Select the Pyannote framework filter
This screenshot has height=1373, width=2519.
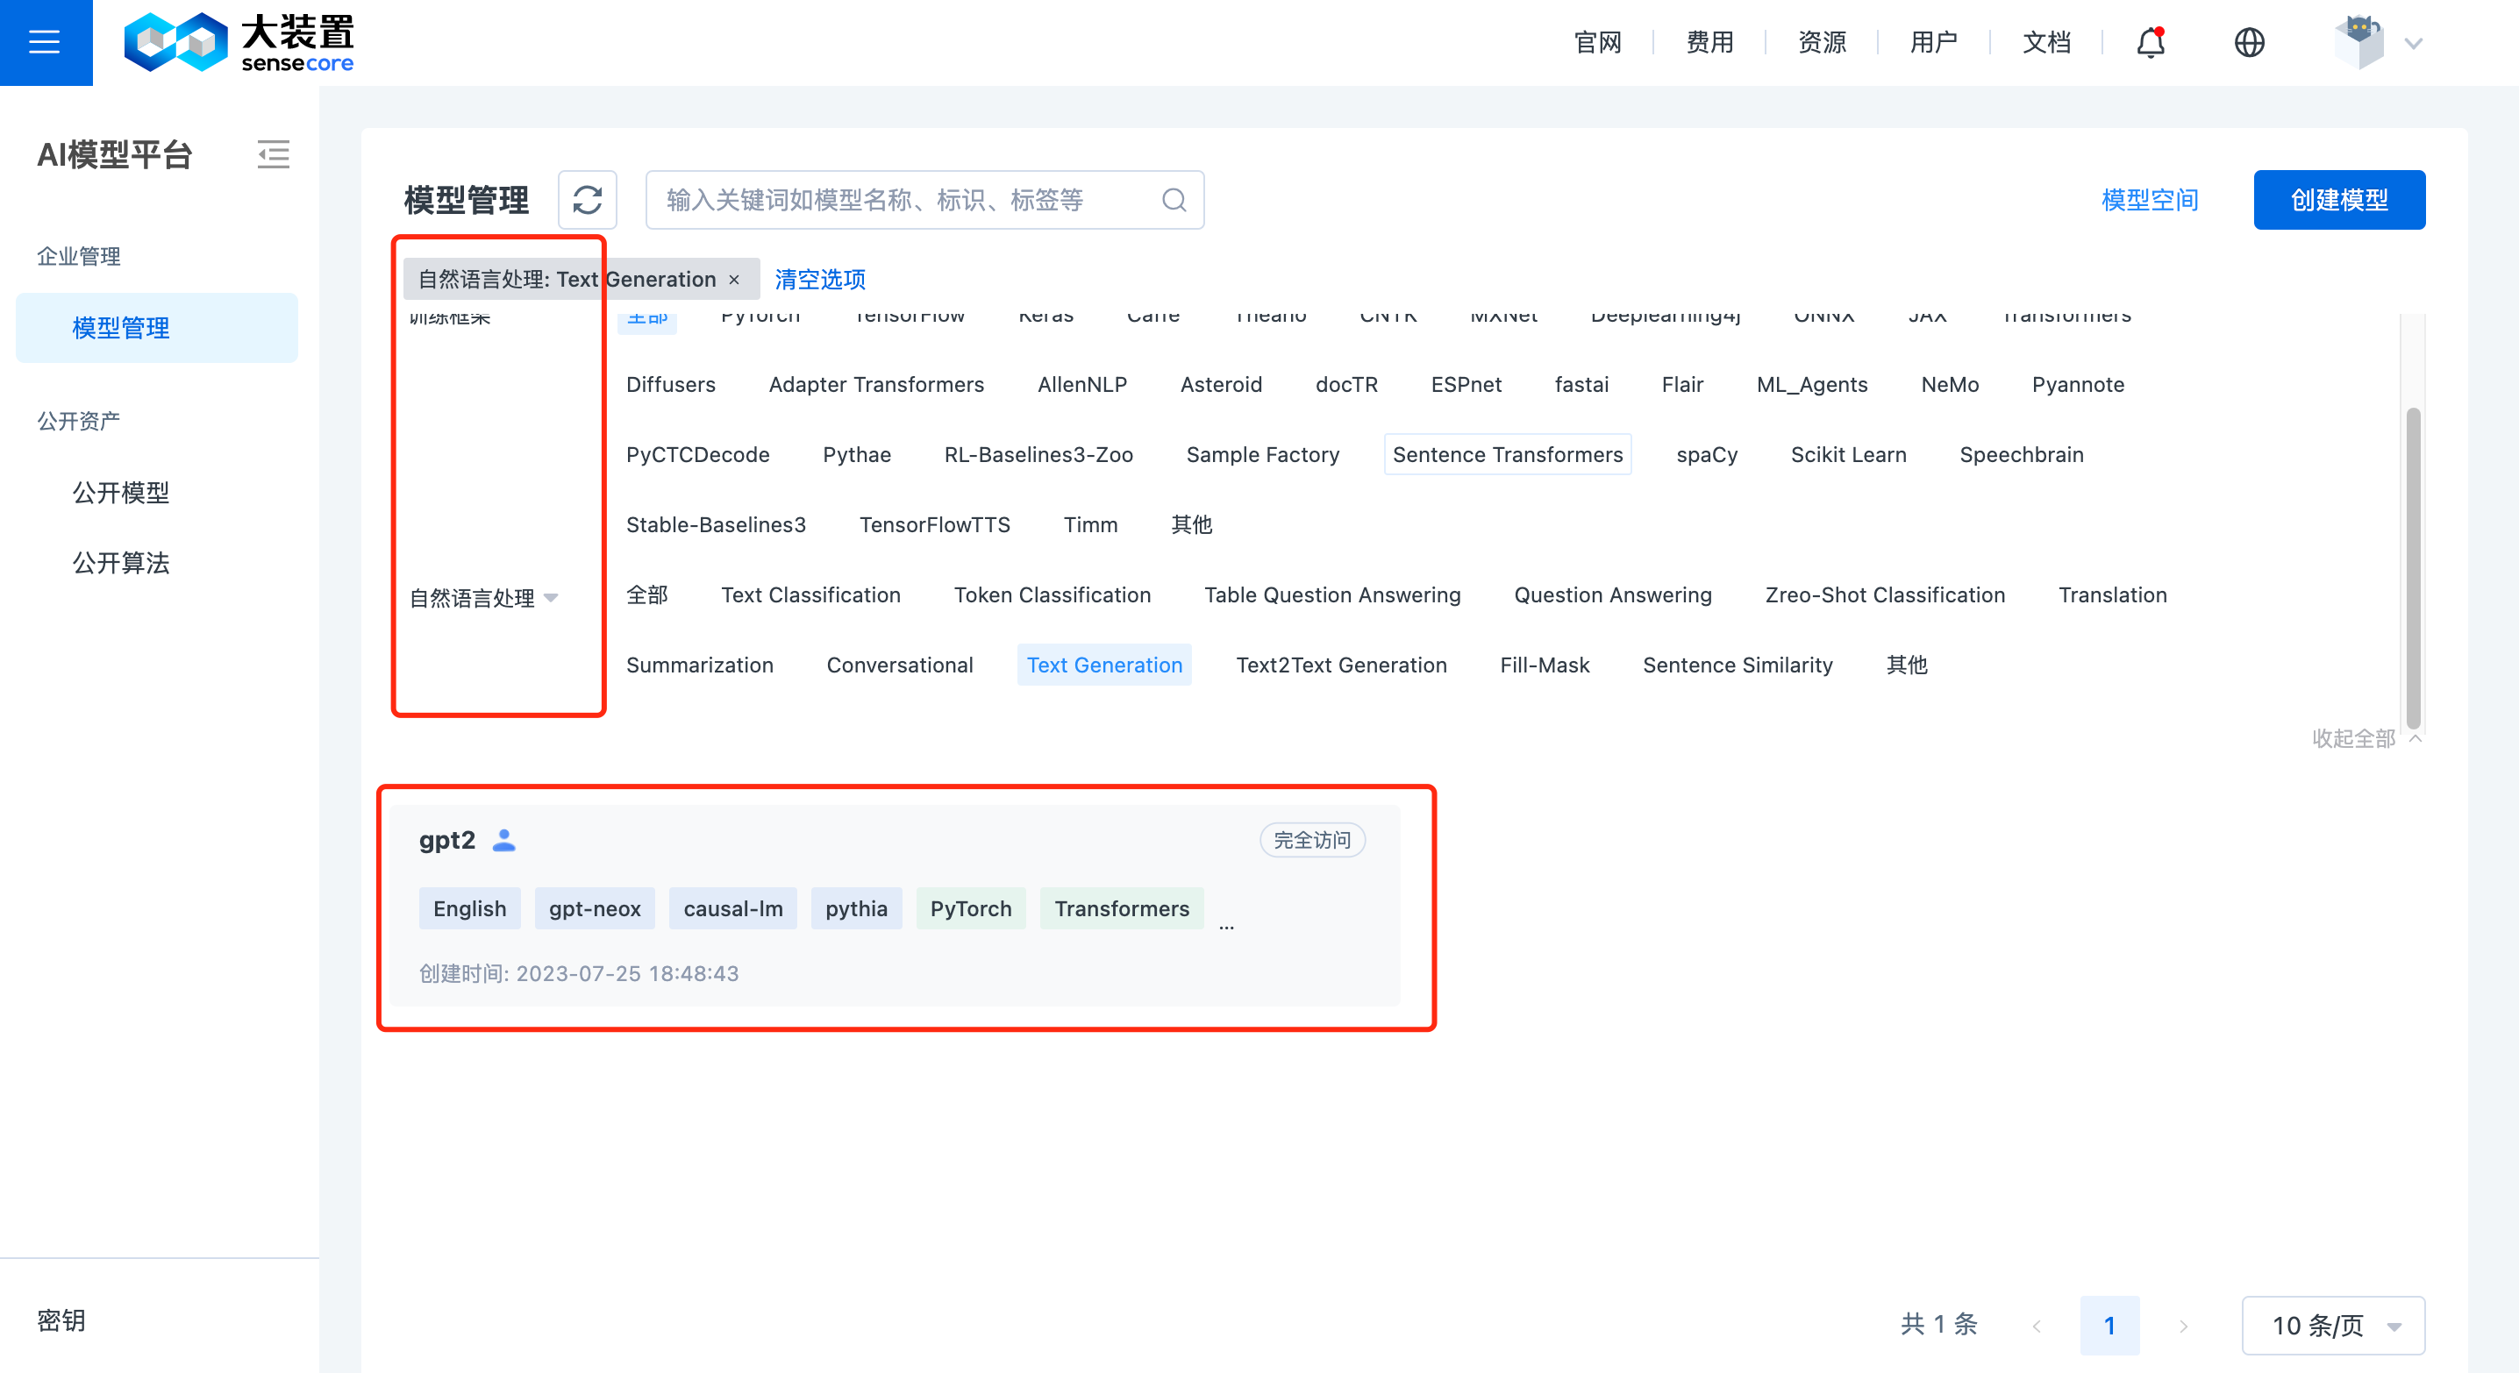2078,385
